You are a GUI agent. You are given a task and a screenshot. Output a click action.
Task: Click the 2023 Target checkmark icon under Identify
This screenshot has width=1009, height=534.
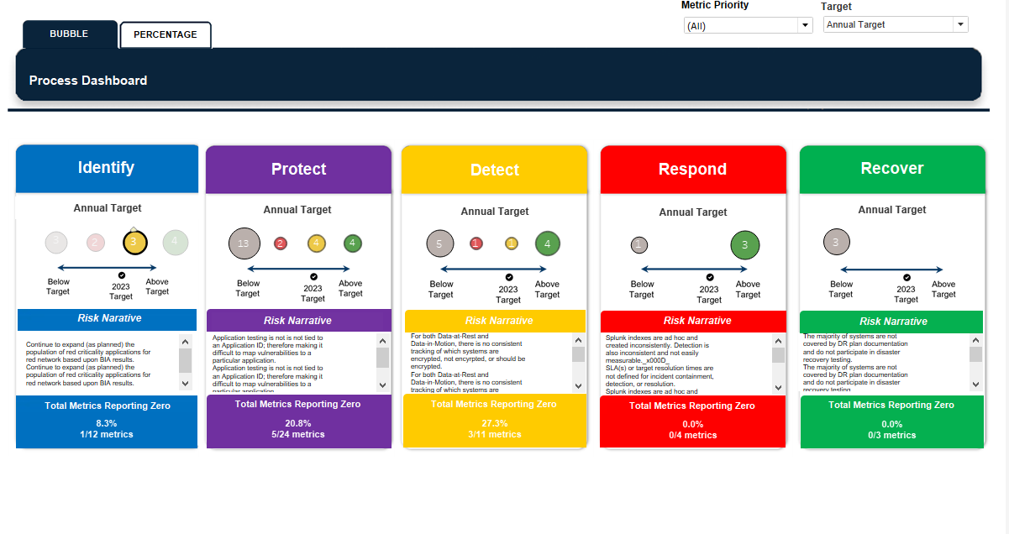[x=121, y=276]
